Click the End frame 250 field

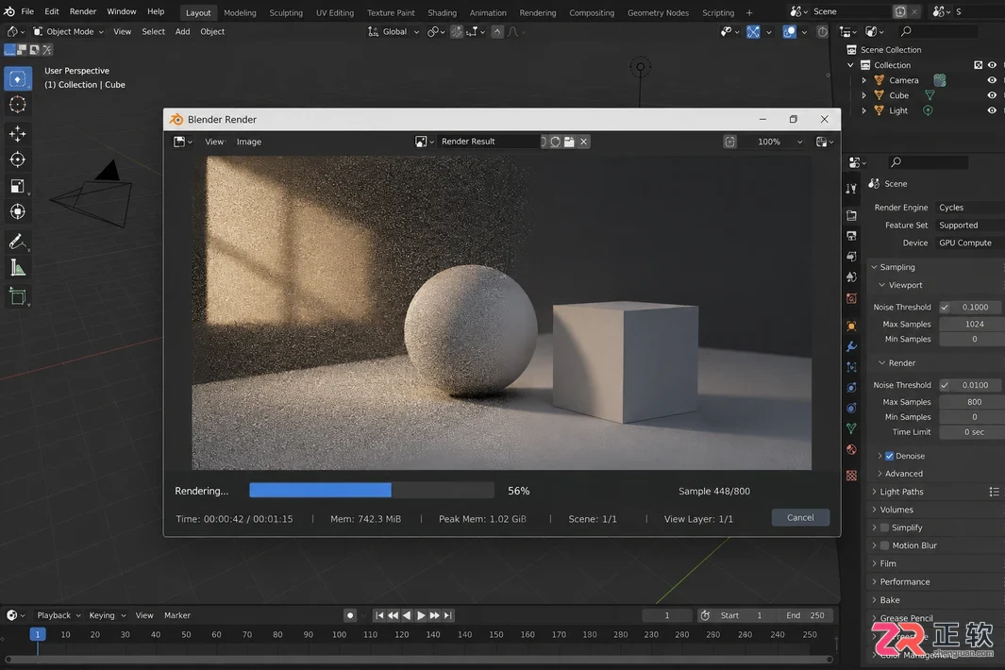coord(805,615)
